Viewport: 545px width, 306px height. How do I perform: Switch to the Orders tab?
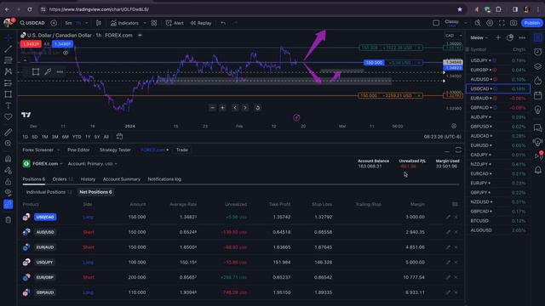click(x=62, y=179)
